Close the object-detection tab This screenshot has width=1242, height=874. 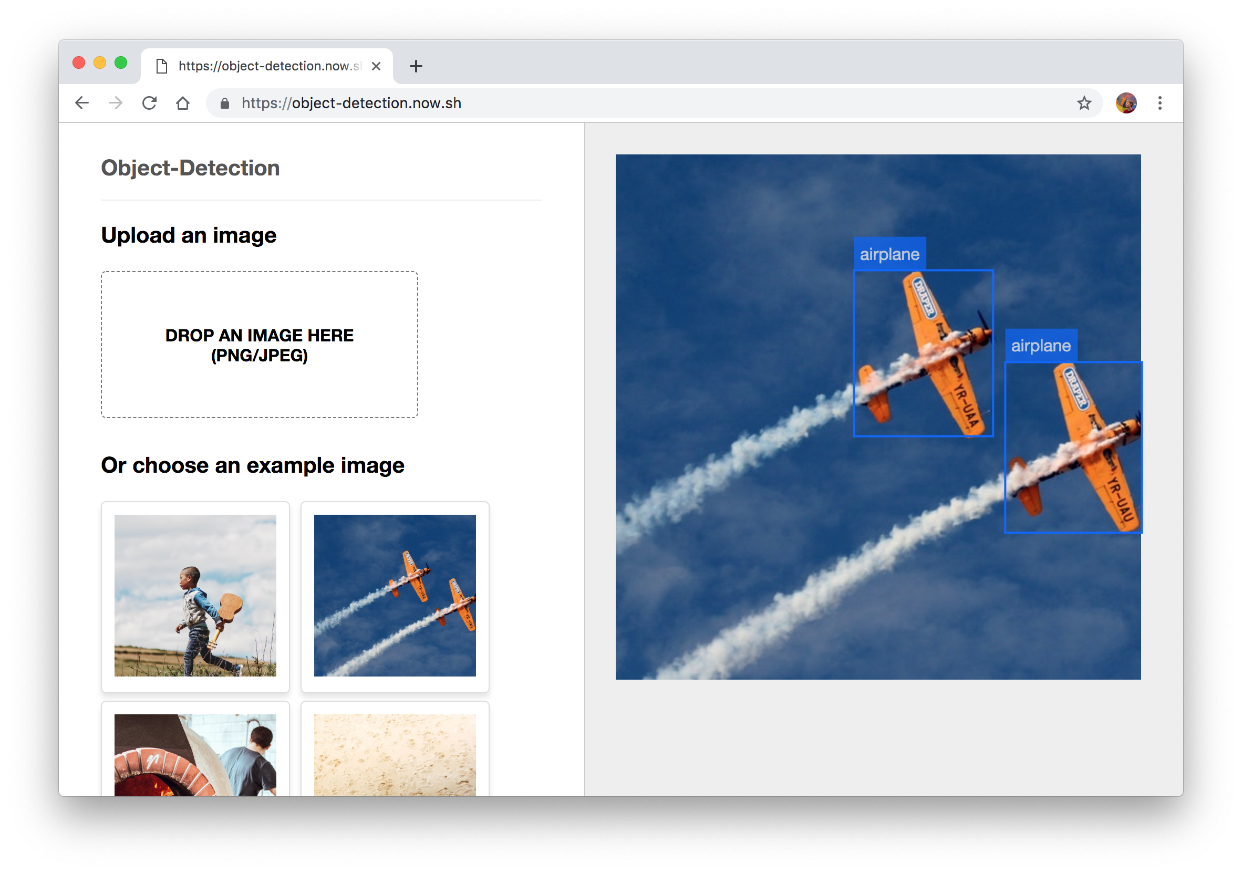377,66
